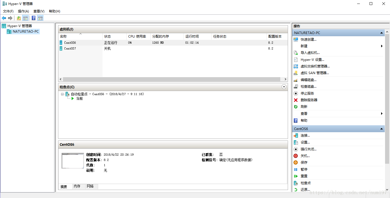This screenshot has width=390, height=198.
Task: Collapse the 自动检查点 tree node
Action: click(62, 94)
